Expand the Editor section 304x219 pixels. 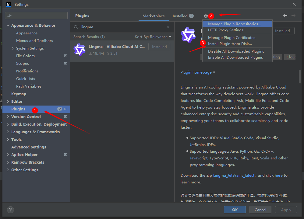click(x=8, y=102)
